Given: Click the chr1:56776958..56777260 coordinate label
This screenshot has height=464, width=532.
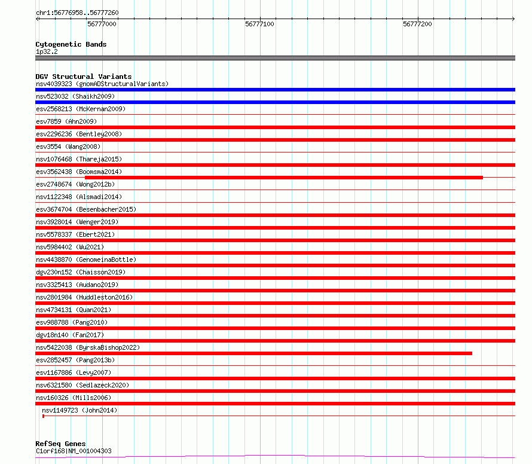Looking at the screenshot, I should [x=77, y=13].
